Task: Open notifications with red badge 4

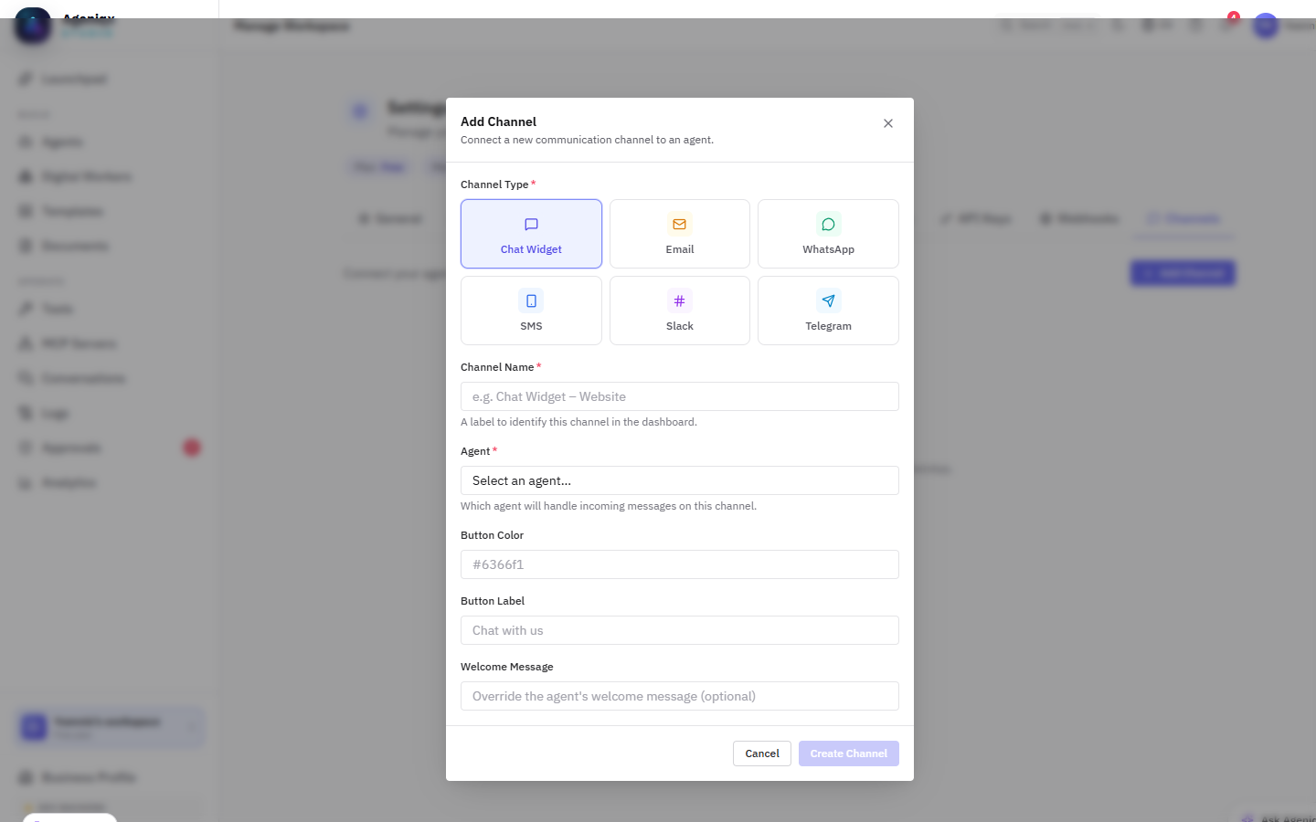Action: click(x=1228, y=24)
